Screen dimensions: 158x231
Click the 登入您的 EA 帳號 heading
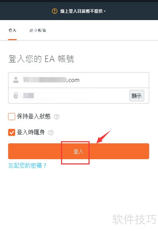[x=41, y=59]
